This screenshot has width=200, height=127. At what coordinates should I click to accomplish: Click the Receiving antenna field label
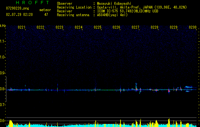73,15
